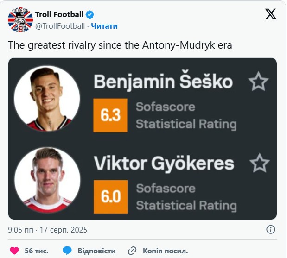Click the 6.3 Sofascore rating badge
This screenshot has width=287, height=258.
(110, 115)
